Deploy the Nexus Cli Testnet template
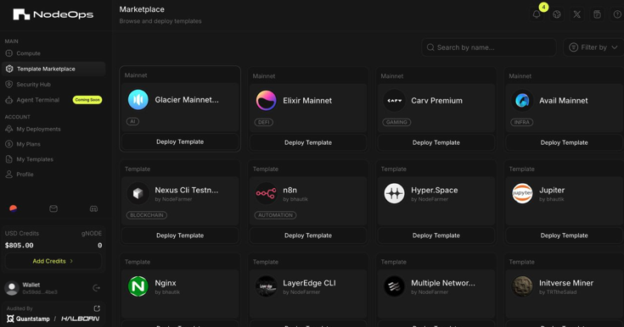The width and height of the screenshot is (624, 327). tap(180, 236)
